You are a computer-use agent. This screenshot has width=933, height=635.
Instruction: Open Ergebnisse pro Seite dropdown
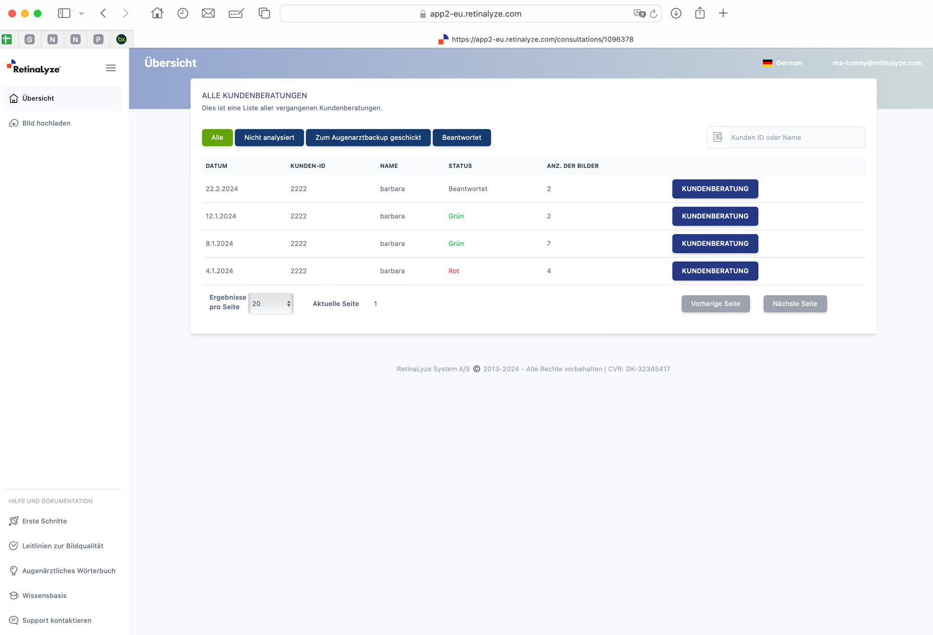tap(271, 303)
